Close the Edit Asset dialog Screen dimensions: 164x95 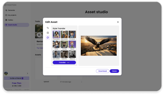pos(118,22)
